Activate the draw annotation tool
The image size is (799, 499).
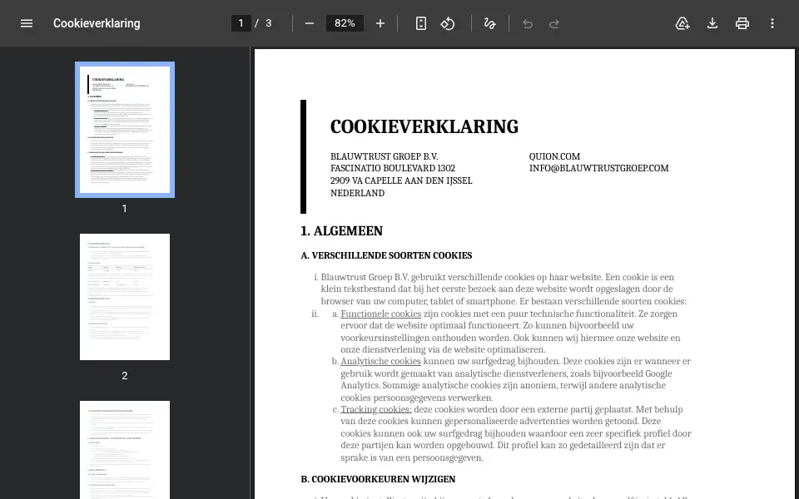pyautogui.click(x=489, y=23)
